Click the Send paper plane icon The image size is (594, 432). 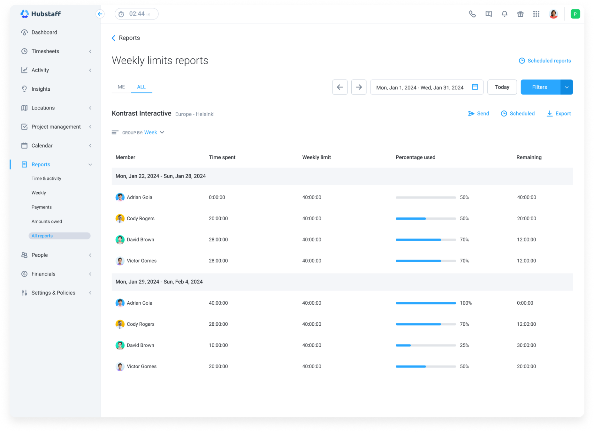[471, 114]
